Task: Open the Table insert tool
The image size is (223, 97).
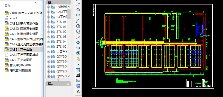Action: (78, 86)
